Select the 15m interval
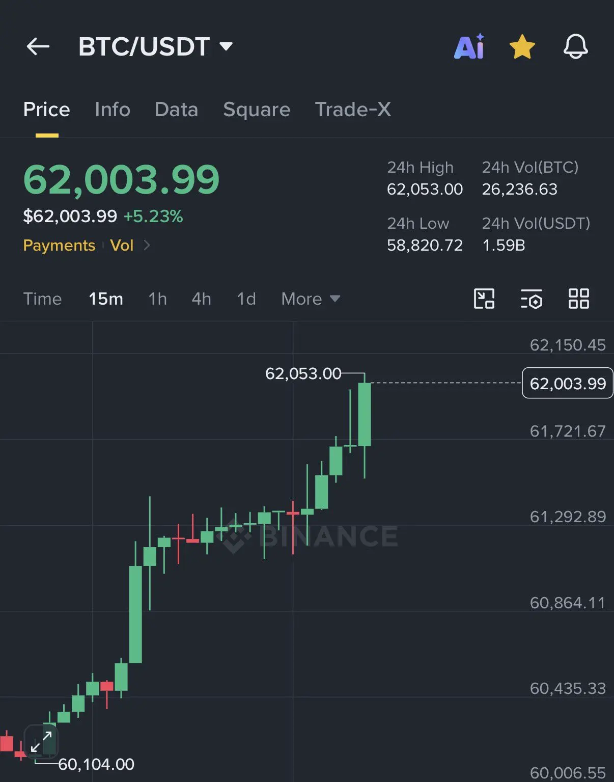 coord(106,299)
